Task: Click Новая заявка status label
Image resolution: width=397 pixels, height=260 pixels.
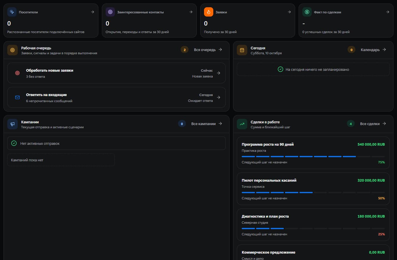Action: (202, 76)
